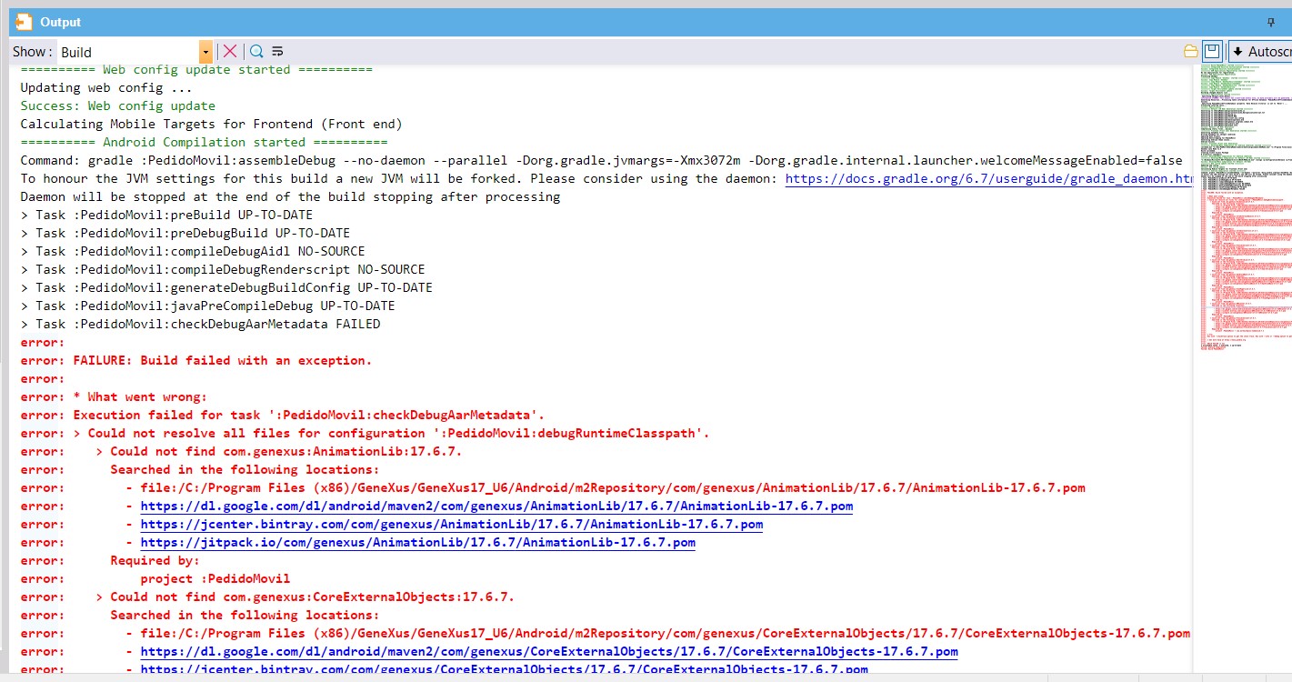Click the file:/C:/Program Files AnimationLib-17.6.7.pom path line

(x=553, y=487)
